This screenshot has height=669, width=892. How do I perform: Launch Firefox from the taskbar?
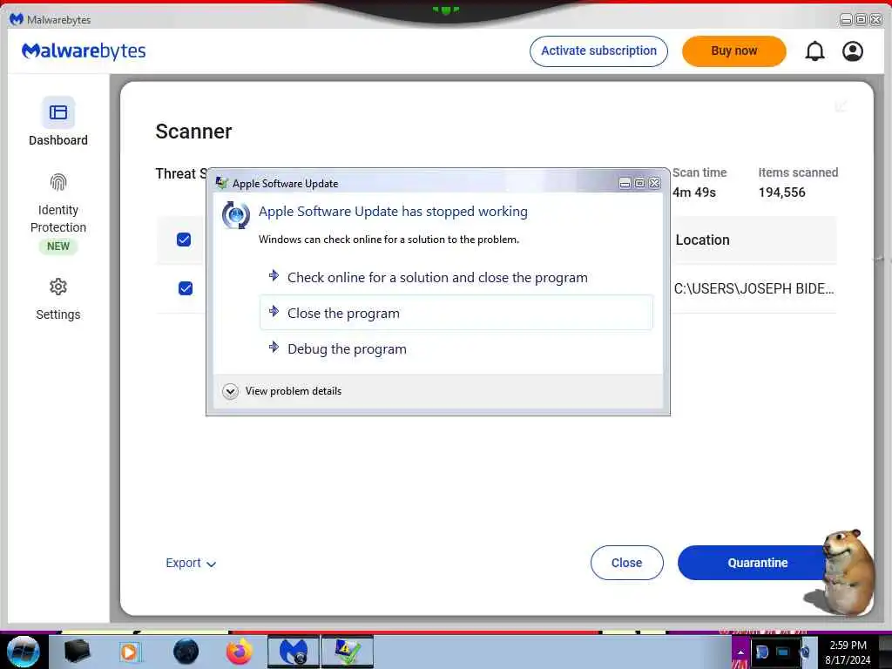point(240,652)
